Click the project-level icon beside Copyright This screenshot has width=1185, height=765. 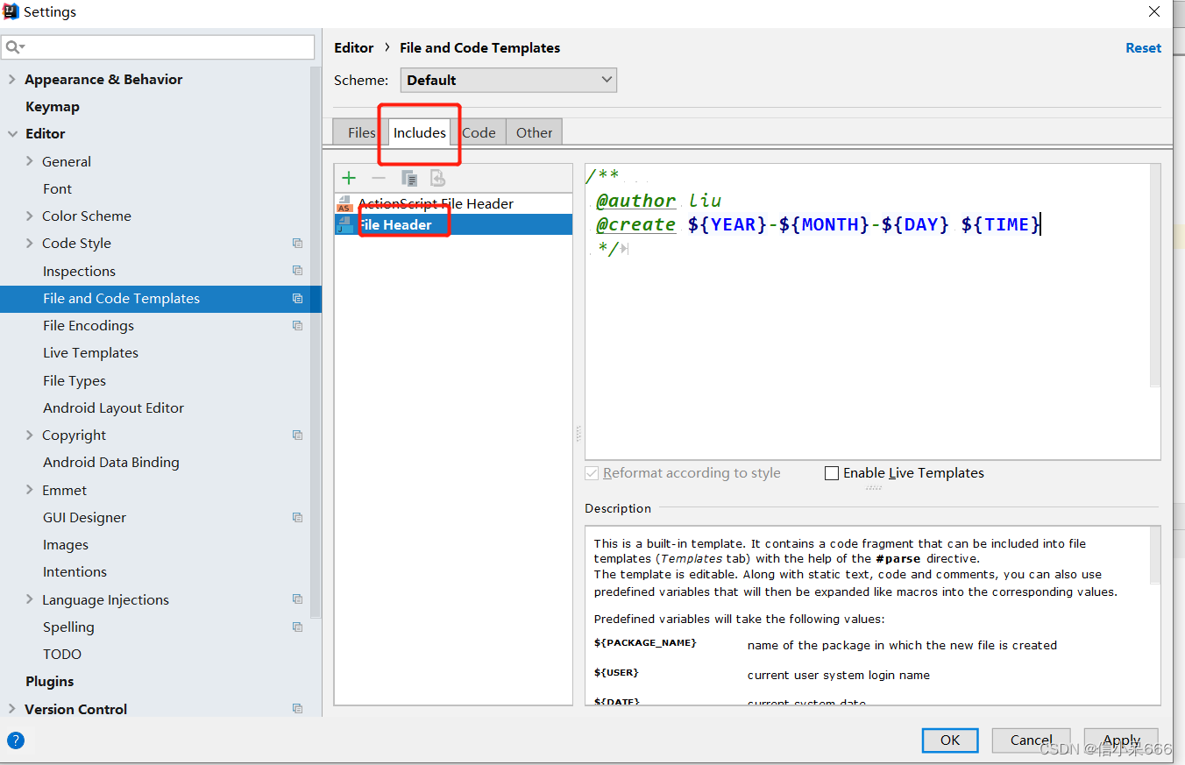pyautogui.click(x=298, y=435)
